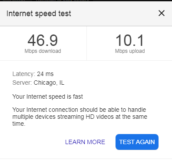
Task: Click the Latency label
Action: click(x=24, y=74)
